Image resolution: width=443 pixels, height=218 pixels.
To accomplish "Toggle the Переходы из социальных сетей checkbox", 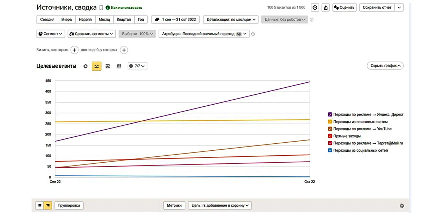I will tap(330, 150).
